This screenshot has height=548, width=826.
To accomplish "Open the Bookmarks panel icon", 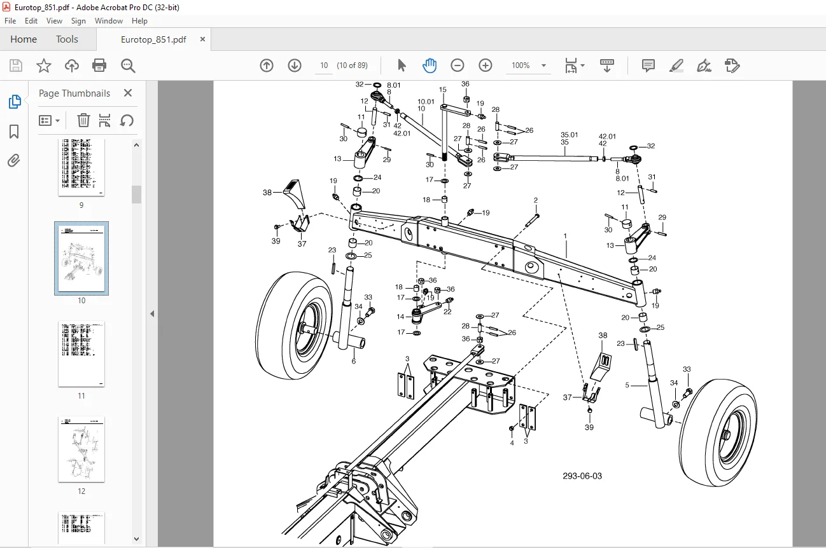I will coord(14,132).
